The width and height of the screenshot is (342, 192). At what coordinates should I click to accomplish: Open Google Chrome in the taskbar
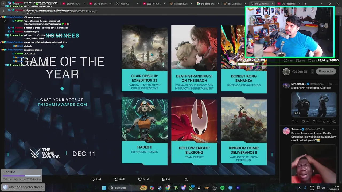[168, 188]
